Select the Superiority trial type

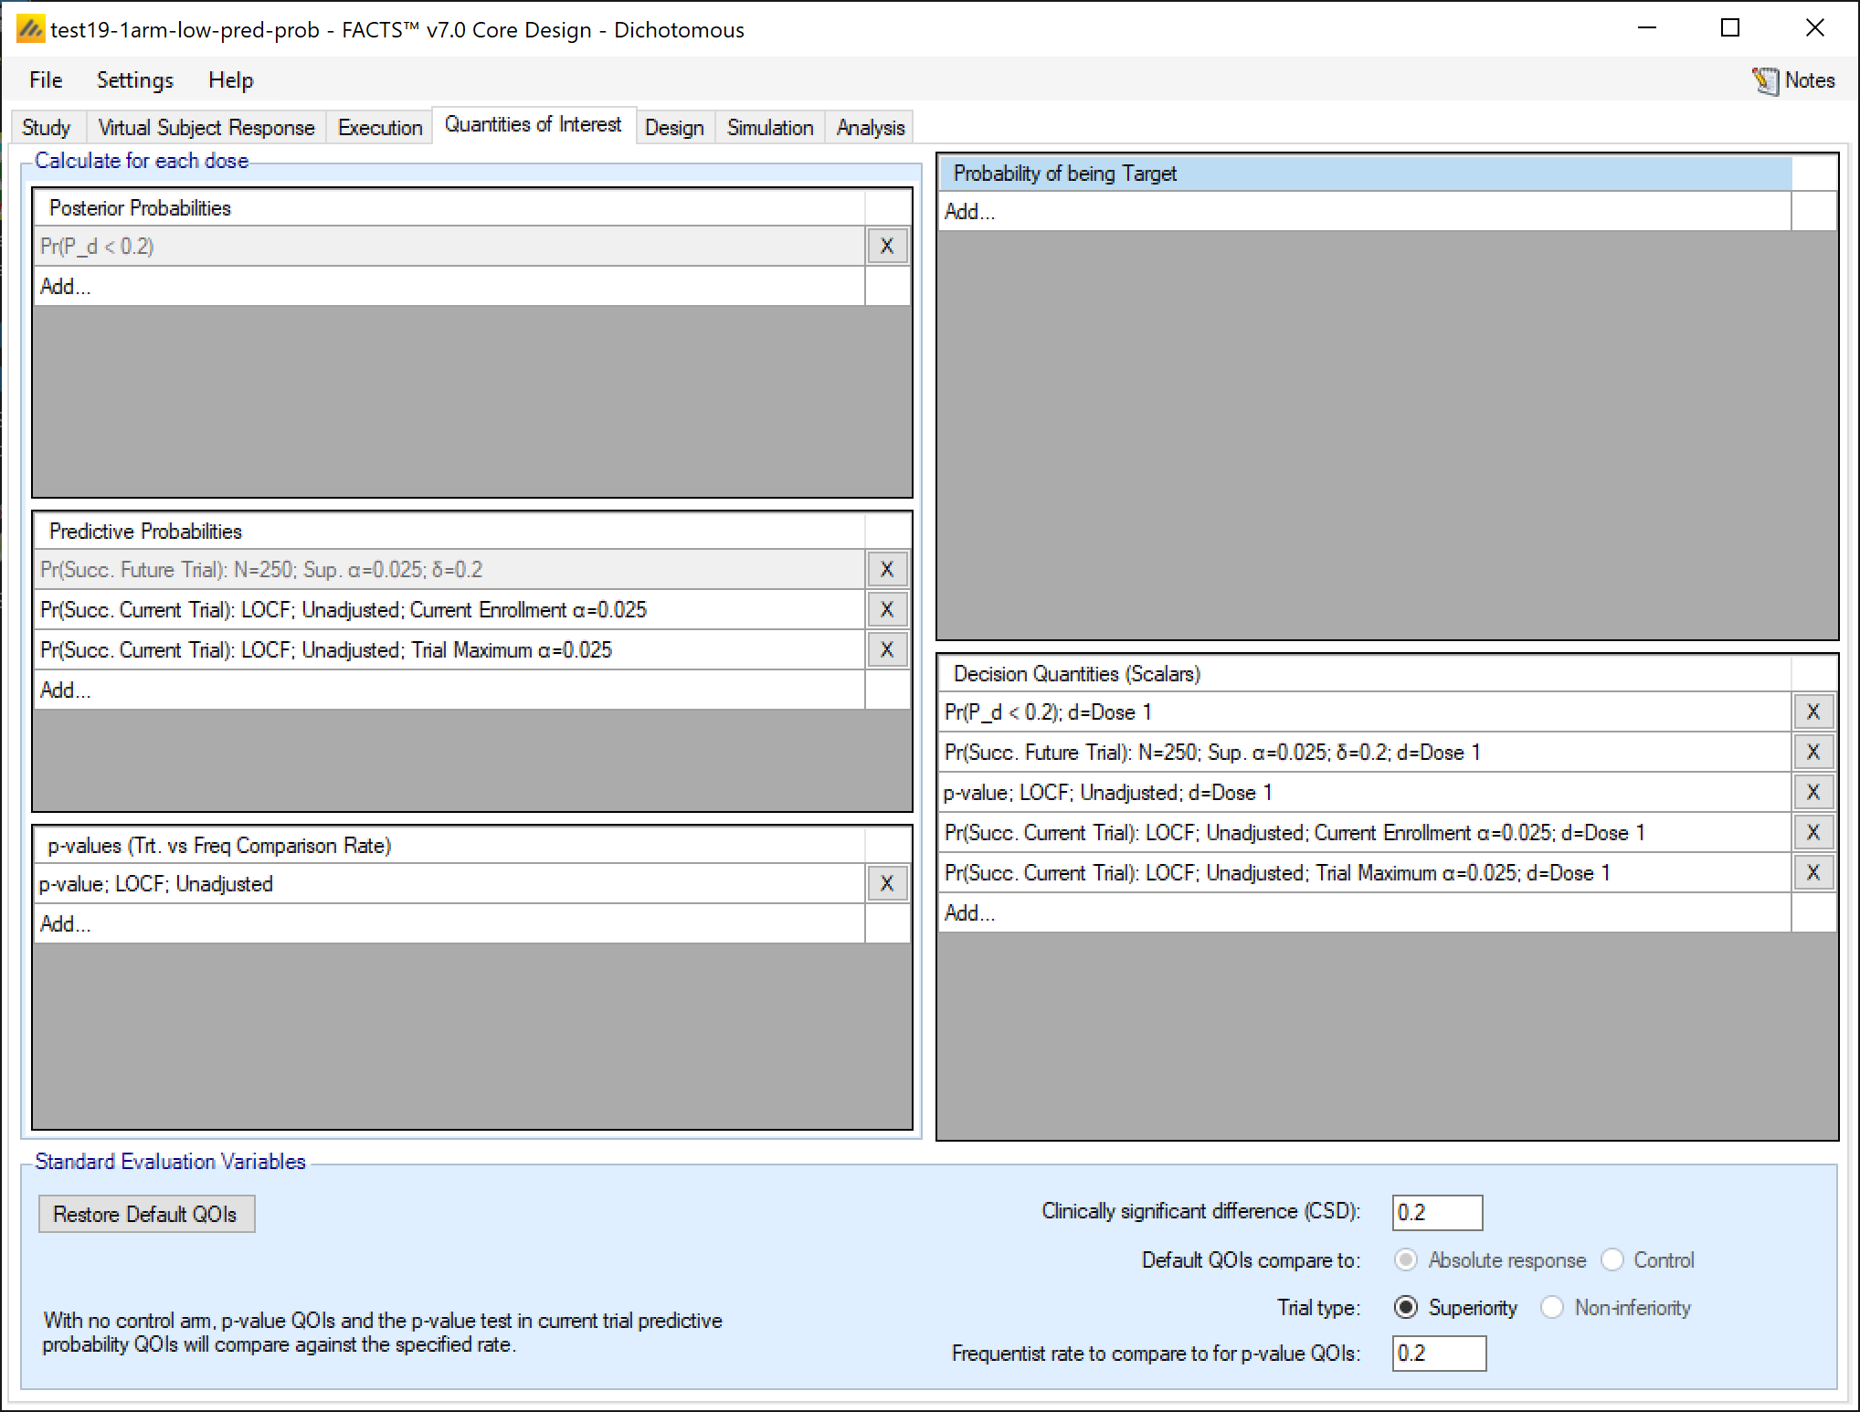pyautogui.click(x=1406, y=1307)
